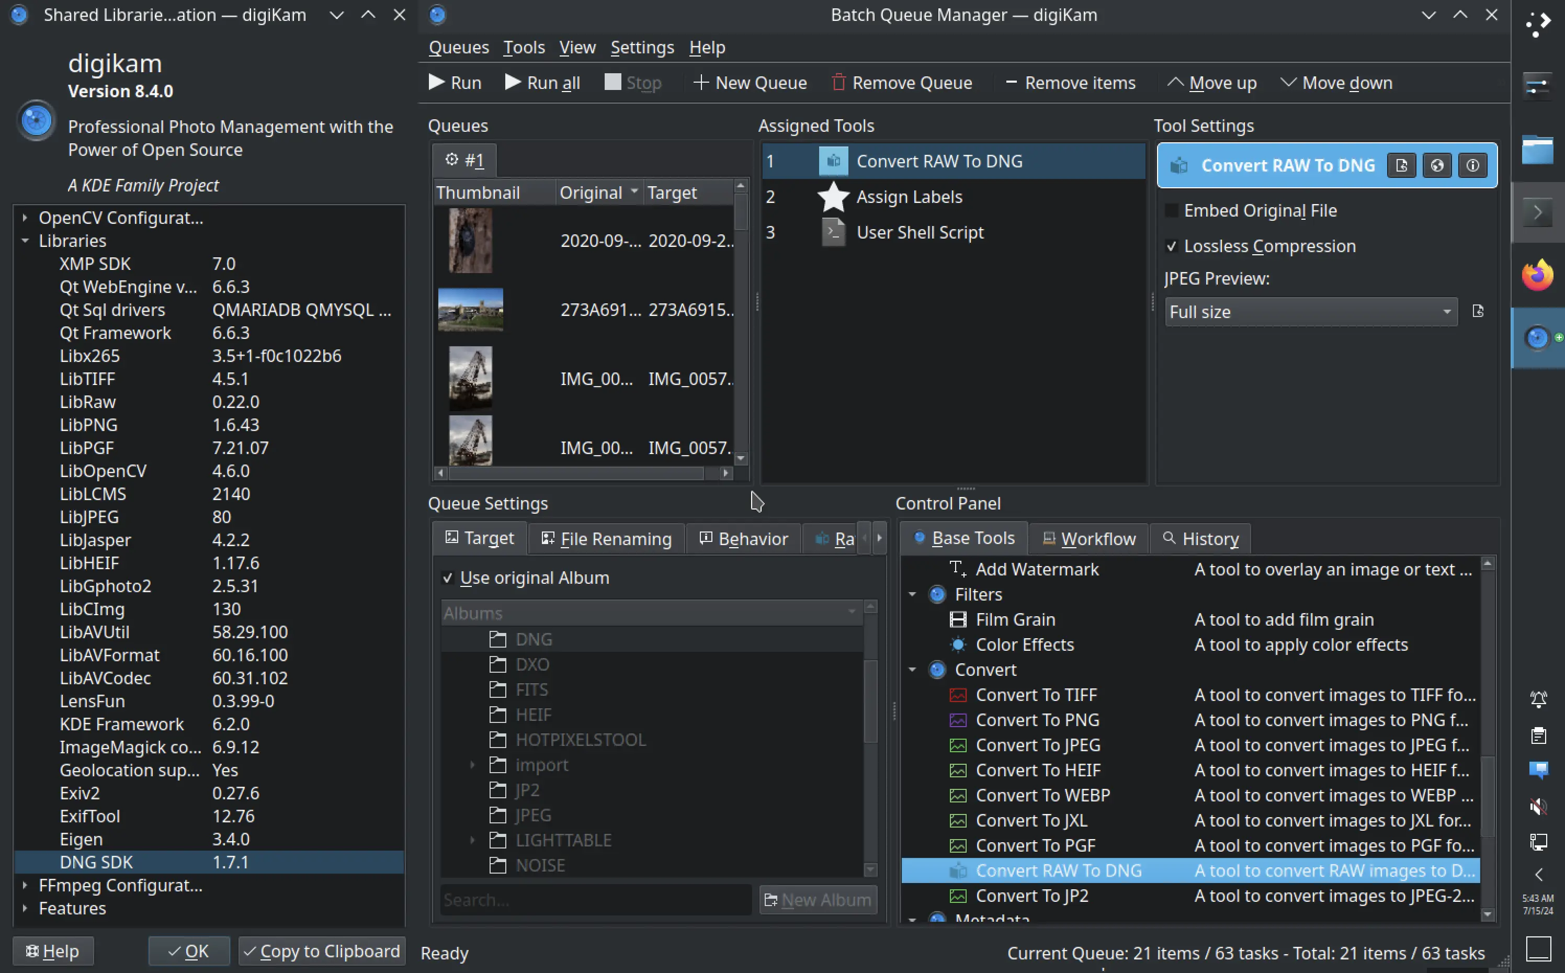Collapse the Libraries tree node

tap(25, 241)
